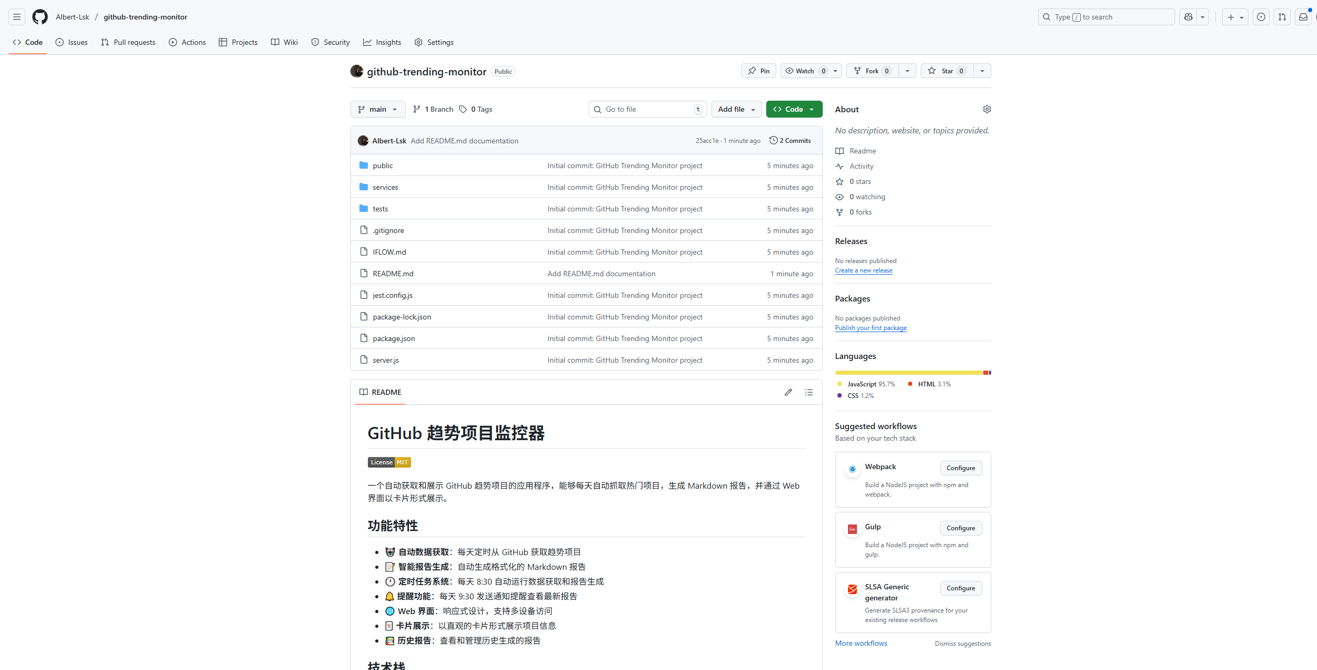This screenshot has height=670, width=1317.
Task: Open your notifications inbox
Action: pos(1303,16)
